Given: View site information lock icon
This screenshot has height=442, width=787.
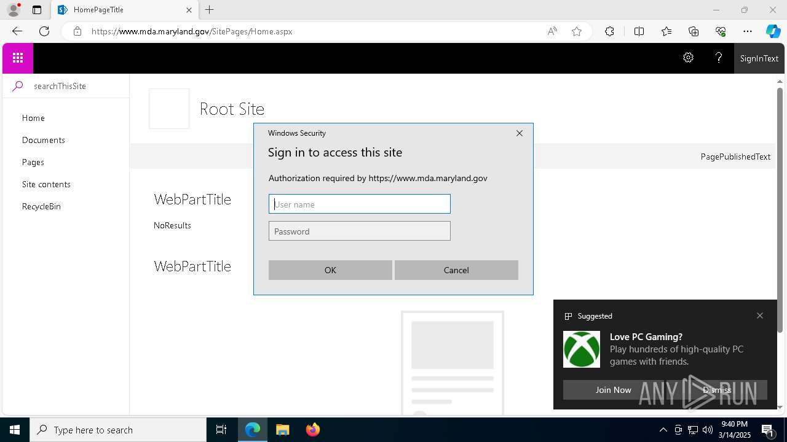Looking at the screenshot, I should click(x=77, y=31).
